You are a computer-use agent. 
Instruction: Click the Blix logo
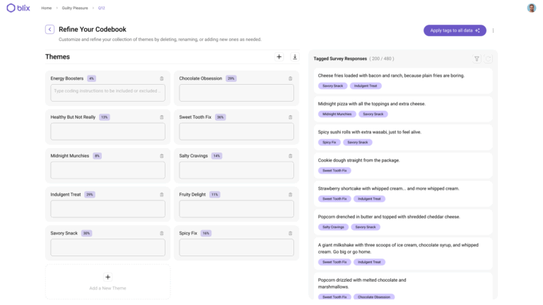point(18,8)
